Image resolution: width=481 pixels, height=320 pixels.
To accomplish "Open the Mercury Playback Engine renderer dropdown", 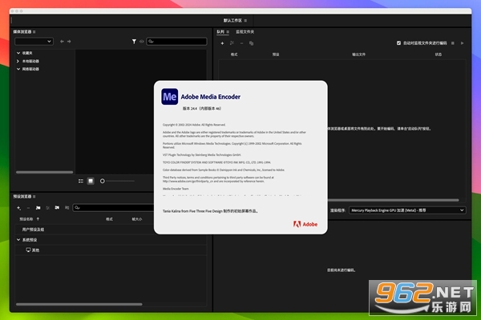I will point(407,210).
